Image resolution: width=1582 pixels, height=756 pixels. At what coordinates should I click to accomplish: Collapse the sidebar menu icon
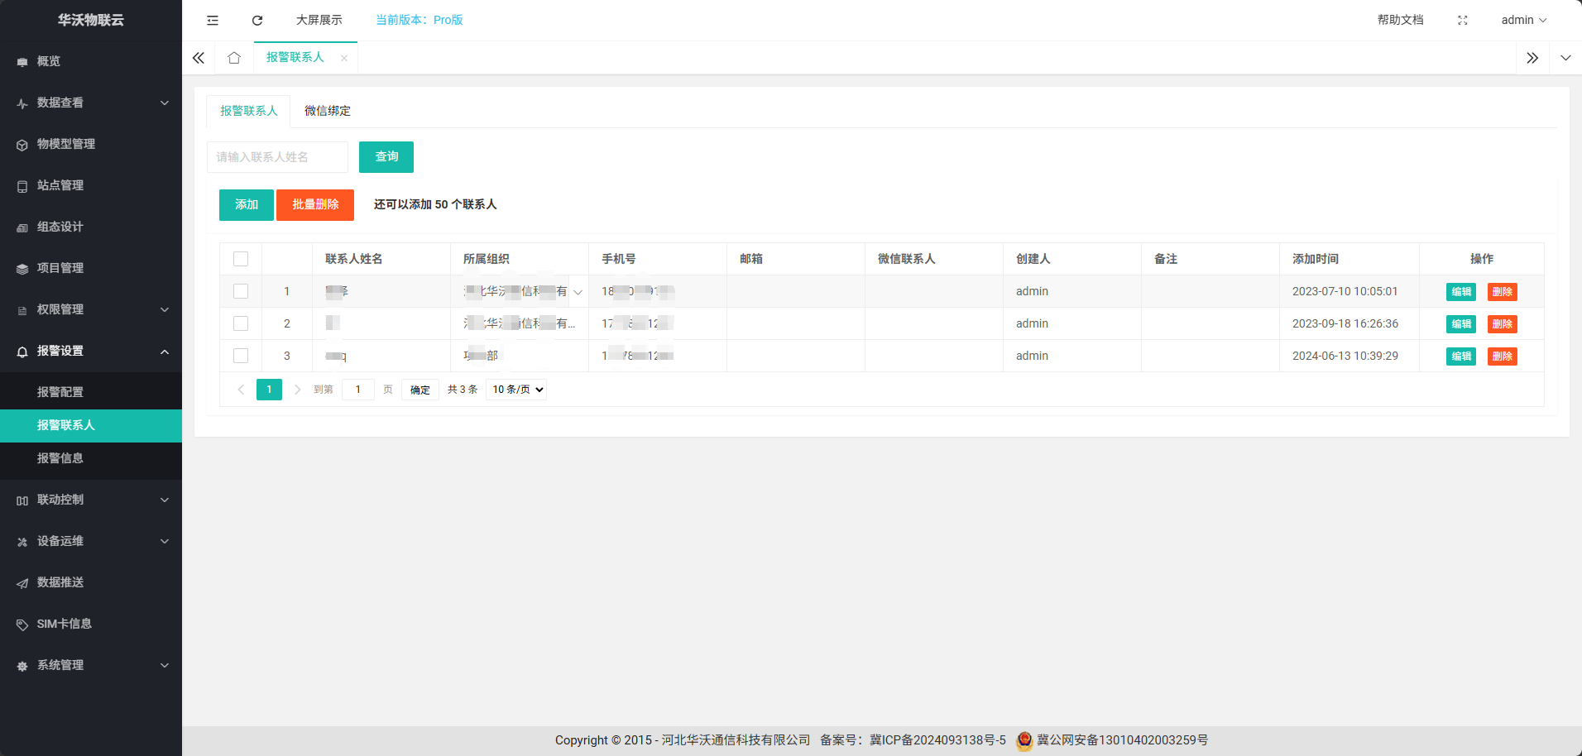213,20
